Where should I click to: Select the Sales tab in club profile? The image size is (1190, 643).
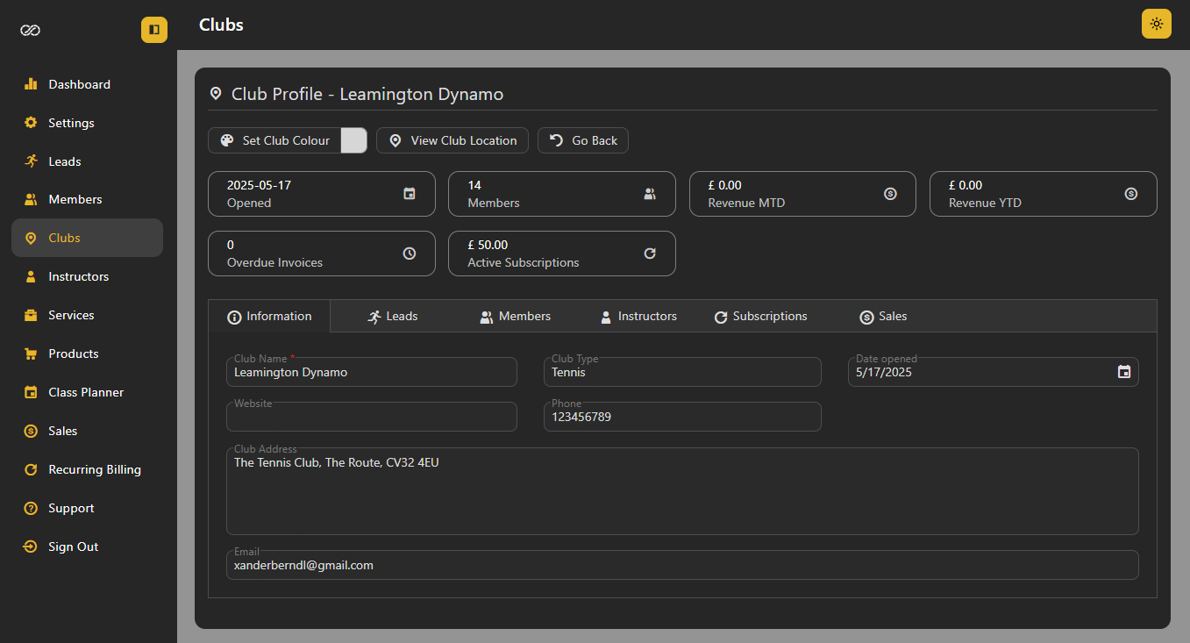[883, 316]
